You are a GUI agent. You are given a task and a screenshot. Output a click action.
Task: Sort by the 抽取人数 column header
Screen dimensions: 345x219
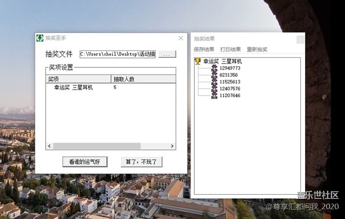point(143,79)
